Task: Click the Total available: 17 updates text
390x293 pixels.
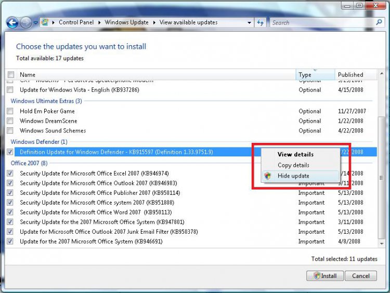Action: pos(50,58)
